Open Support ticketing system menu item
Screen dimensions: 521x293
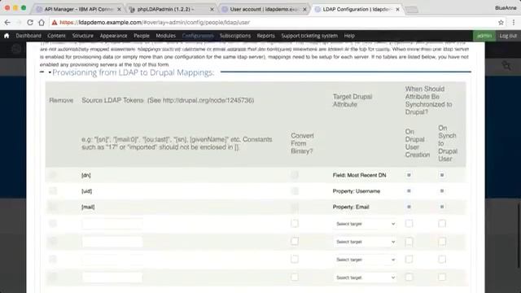click(x=309, y=36)
